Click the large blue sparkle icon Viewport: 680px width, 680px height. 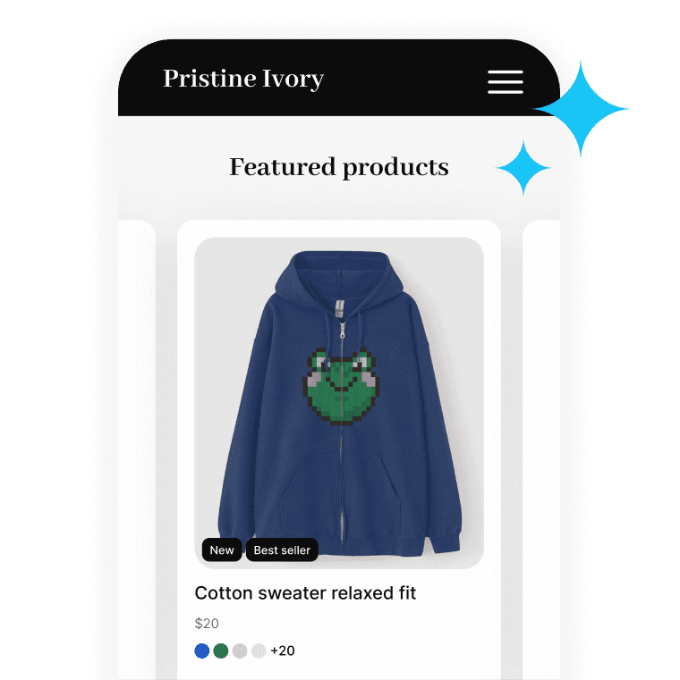click(x=581, y=109)
